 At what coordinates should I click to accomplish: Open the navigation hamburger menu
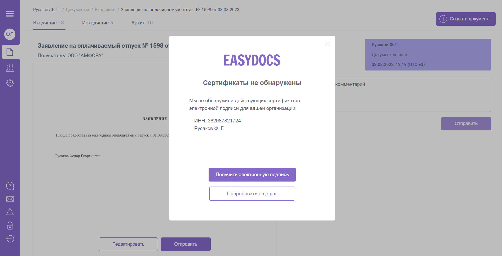[x=10, y=14]
